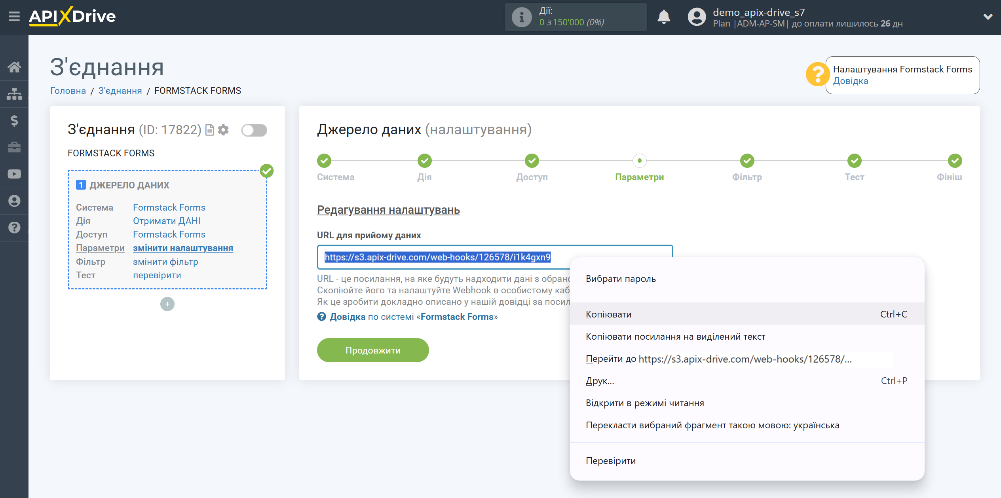
Task: Click the ДЖЕРЕЛО ДАНИХ block header
Action: [129, 185]
